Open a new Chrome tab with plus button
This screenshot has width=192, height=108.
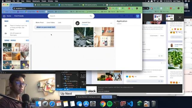(x=131, y=5)
